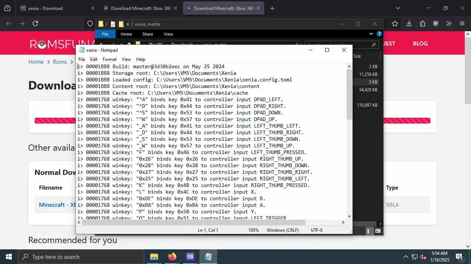Screen dimensions: 471x264
Task: Switch to xenia - Download browser tab
Action: [57, 8]
